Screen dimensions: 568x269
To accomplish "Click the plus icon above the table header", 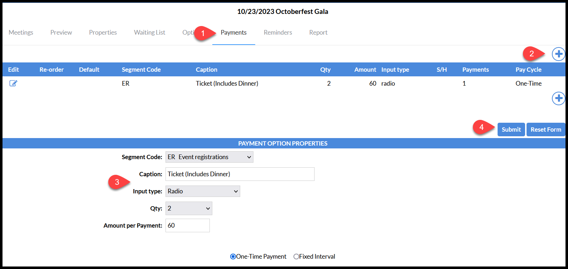I will coord(558,54).
